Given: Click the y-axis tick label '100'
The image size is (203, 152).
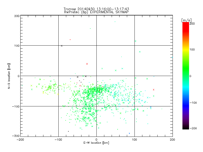Looking at the screenshot, I should pyautogui.click(x=17, y=46).
